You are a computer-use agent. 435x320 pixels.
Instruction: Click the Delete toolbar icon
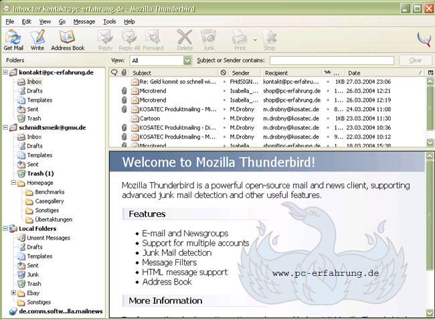[x=185, y=41]
